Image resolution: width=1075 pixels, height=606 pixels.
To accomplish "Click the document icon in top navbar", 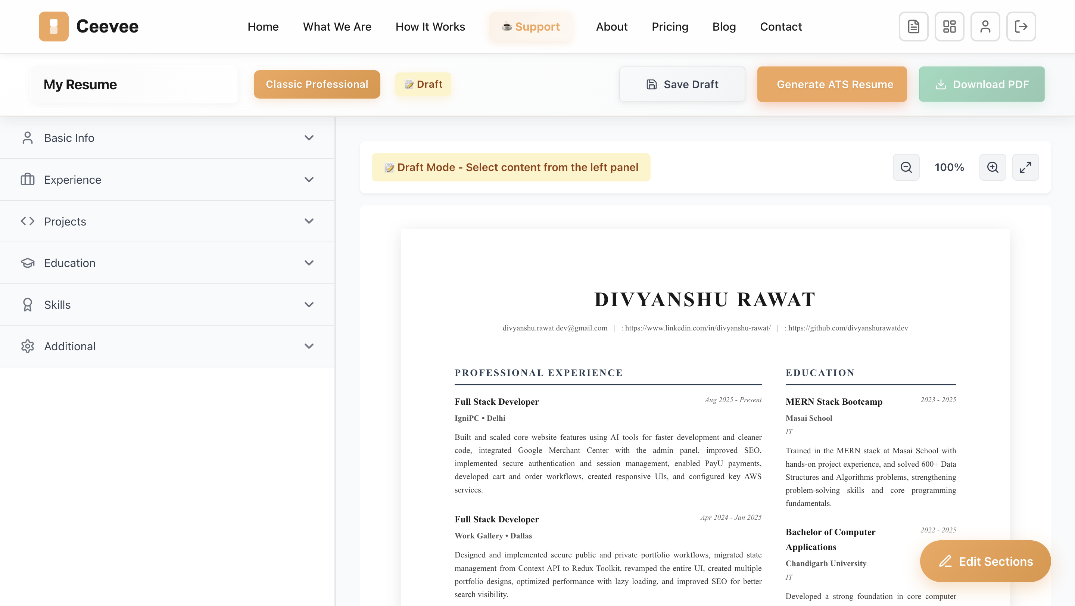I will point(913,26).
